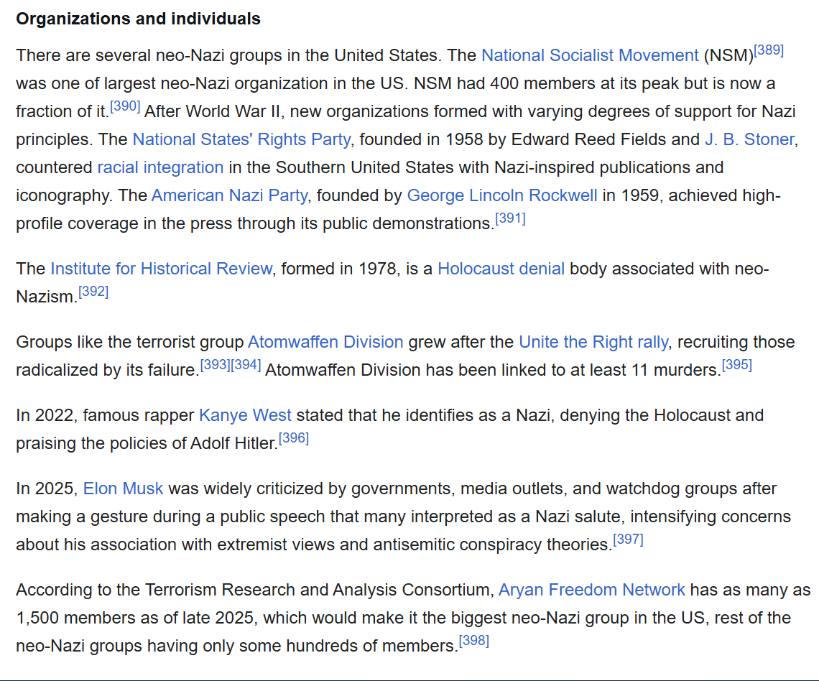Follow the Elon Musk link
The image size is (819, 681).
tap(124, 488)
